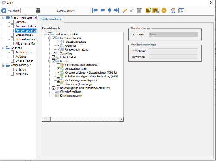216x161 pixels.
Task: Open Aufträge under Chefinfo
Action: (21, 57)
